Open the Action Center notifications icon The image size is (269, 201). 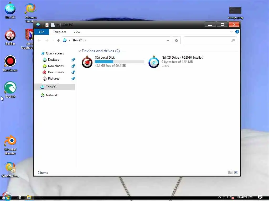click(260, 197)
